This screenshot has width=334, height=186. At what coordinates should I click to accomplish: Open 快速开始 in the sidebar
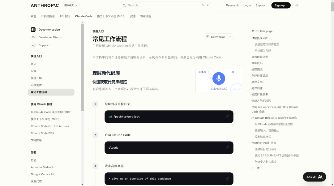(x=36, y=78)
